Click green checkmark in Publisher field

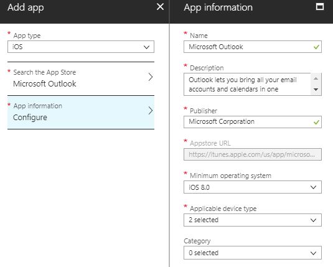[x=316, y=122]
